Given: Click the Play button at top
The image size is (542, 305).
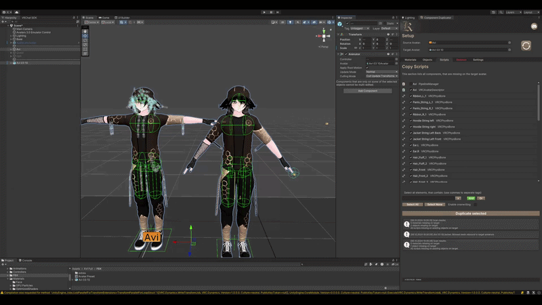Looking at the screenshot, I should pyautogui.click(x=264, y=12).
